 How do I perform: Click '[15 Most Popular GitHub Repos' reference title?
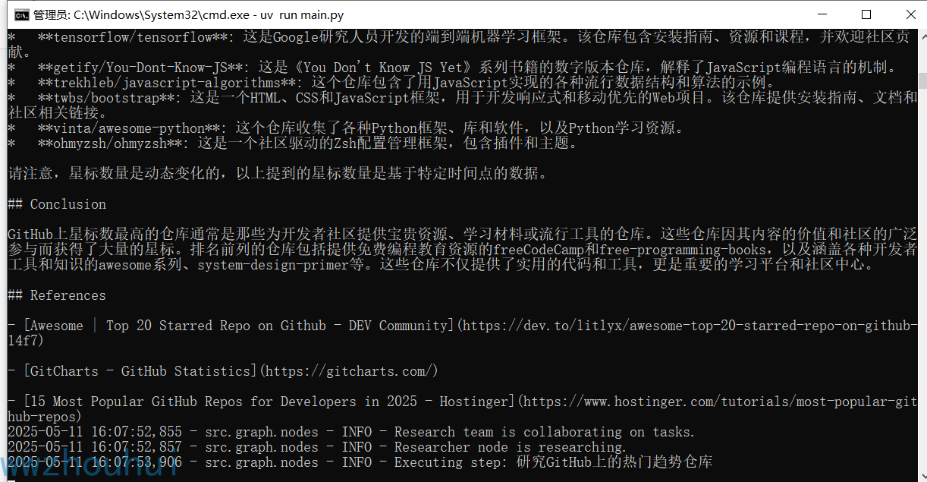(269, 402)
